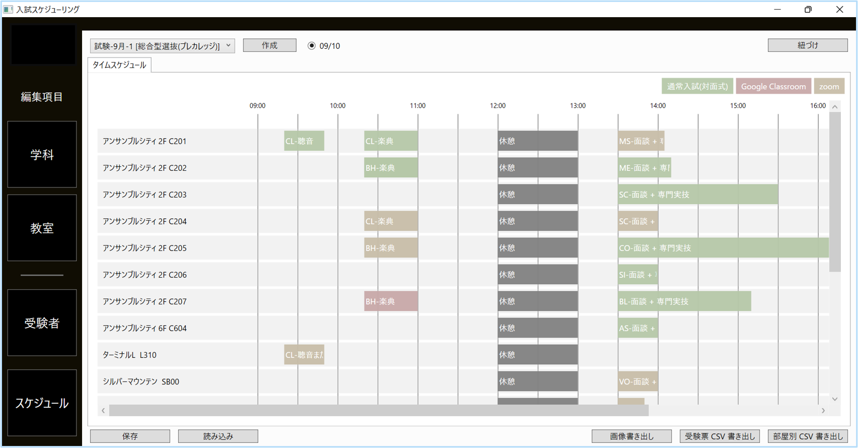Click the 紐づけ button

tap(807, 45)
